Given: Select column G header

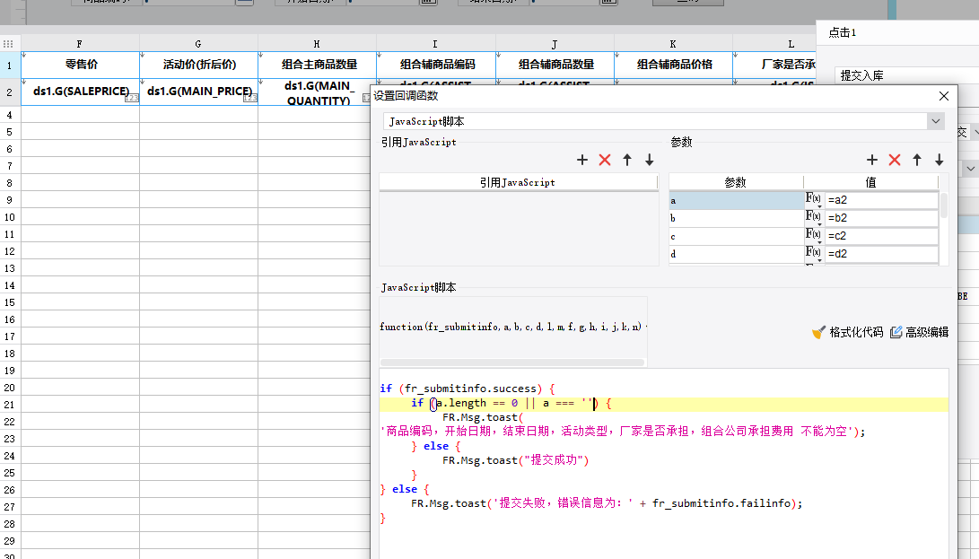Looking at the screenshot, I should (198, 44).
